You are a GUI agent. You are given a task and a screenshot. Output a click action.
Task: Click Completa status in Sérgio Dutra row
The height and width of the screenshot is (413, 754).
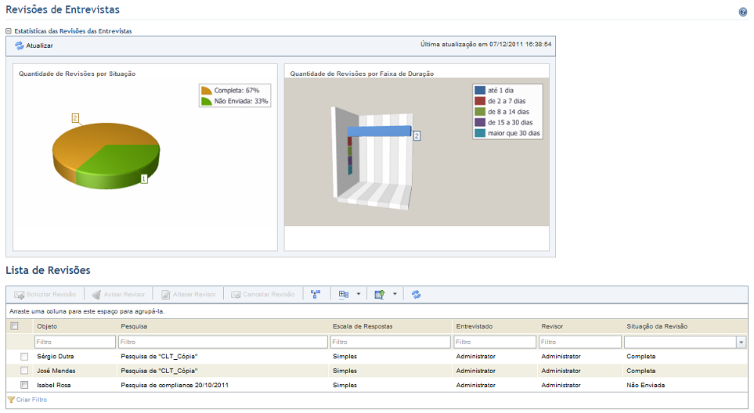coord(641,357)
